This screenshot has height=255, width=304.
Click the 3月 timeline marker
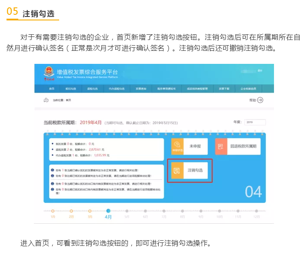click(x=90, y=211)
